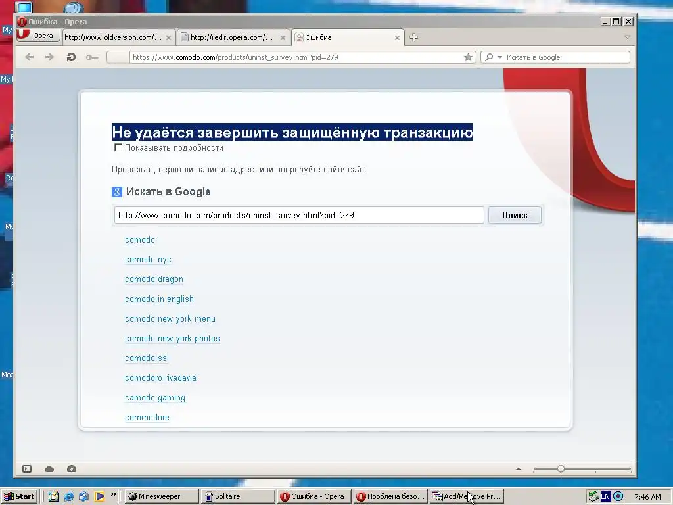This screenshot has width=673, height=505.
Task: Select the Ошибка - Opera taskbar button
Action: [x=314, y=496]
